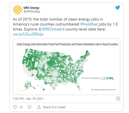The width and height of the screenshot is (129, 113).
Task: Open the WRI Energy profile avatar
Action: (x=17, y=10)
